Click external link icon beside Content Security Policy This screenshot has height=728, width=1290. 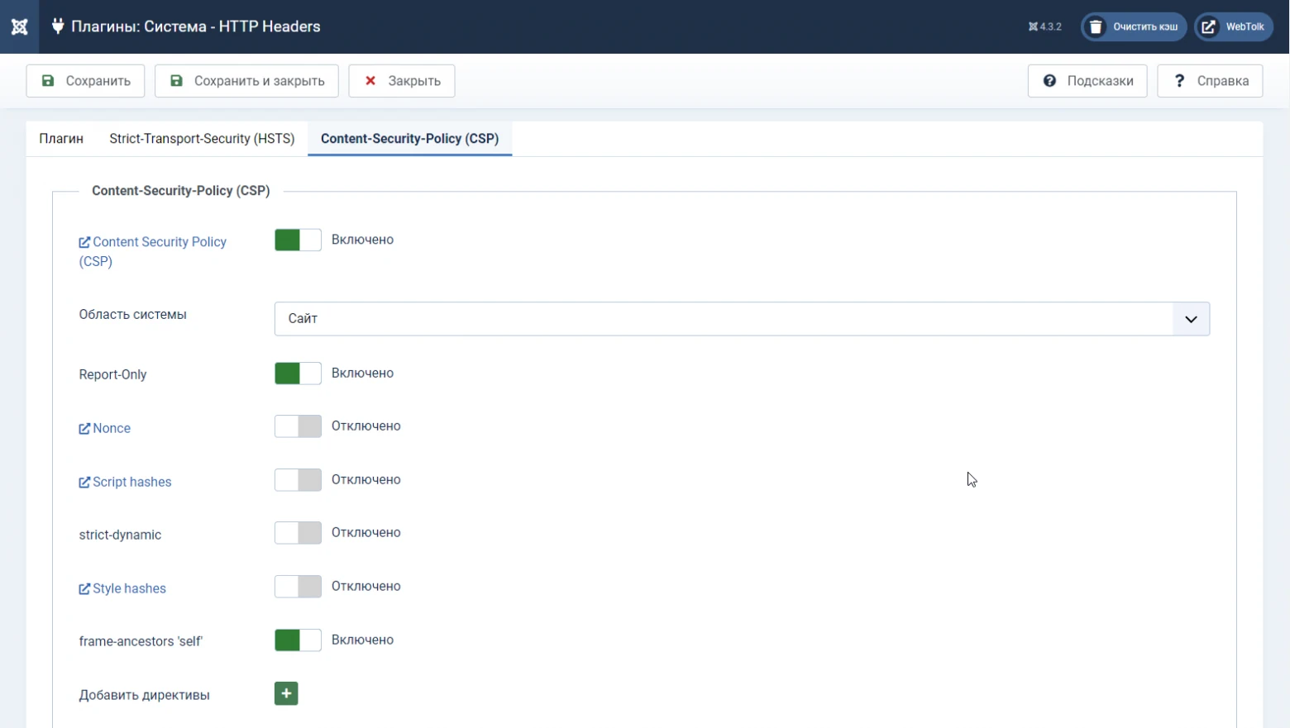pyautogui.click(x=84, y=243)
